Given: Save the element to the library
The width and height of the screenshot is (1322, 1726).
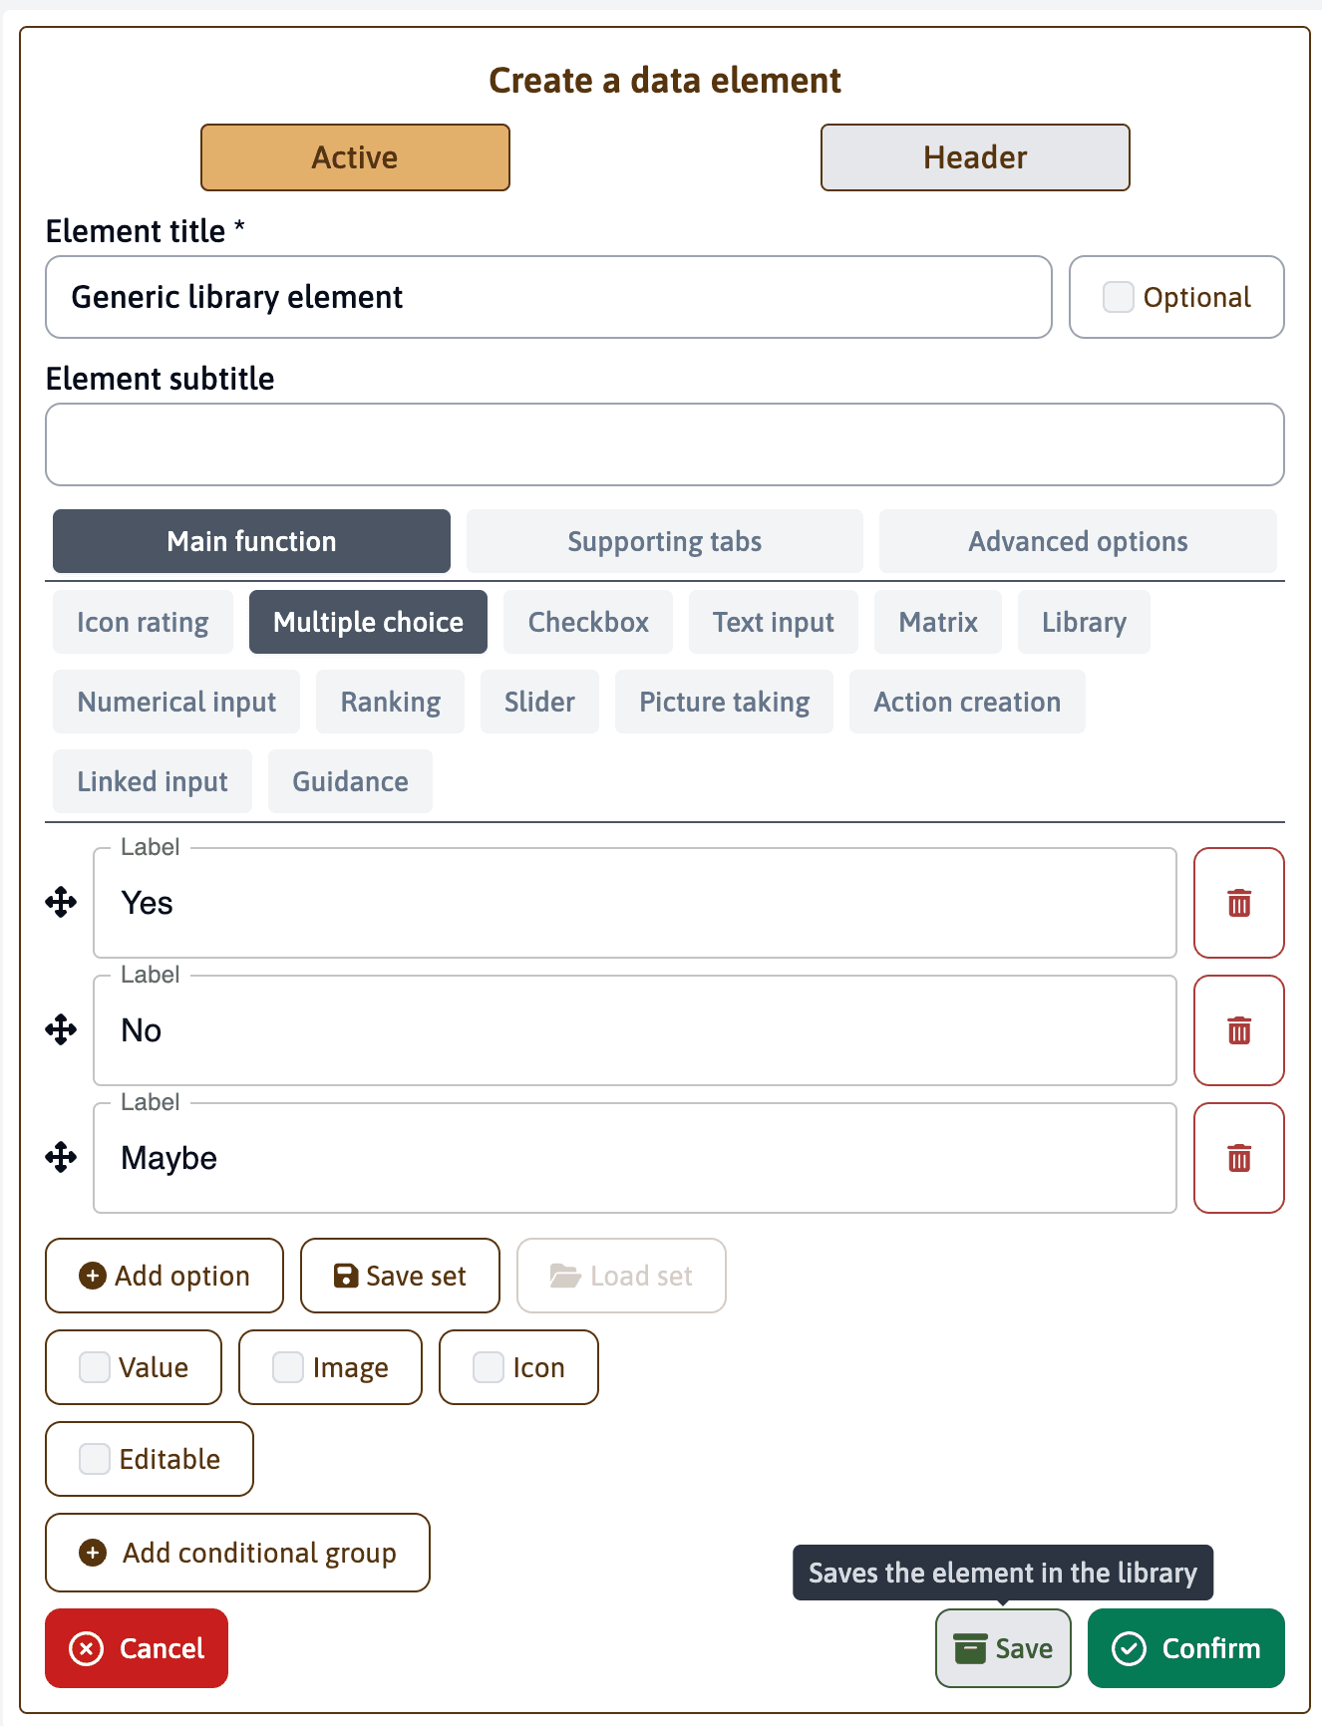Looking at the screenshot, I should click(x=1003, y=1648).
